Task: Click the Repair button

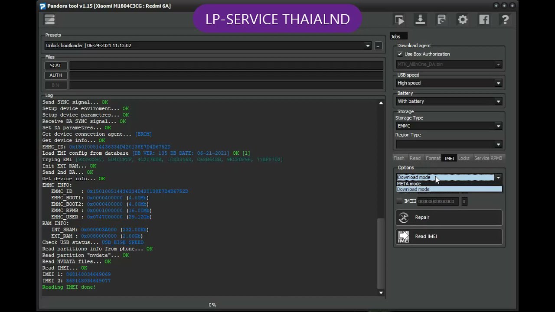Action: click(x=449, y=218)
